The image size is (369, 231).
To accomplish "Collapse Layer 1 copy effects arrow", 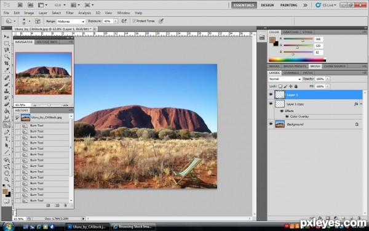I will point(361,104).
